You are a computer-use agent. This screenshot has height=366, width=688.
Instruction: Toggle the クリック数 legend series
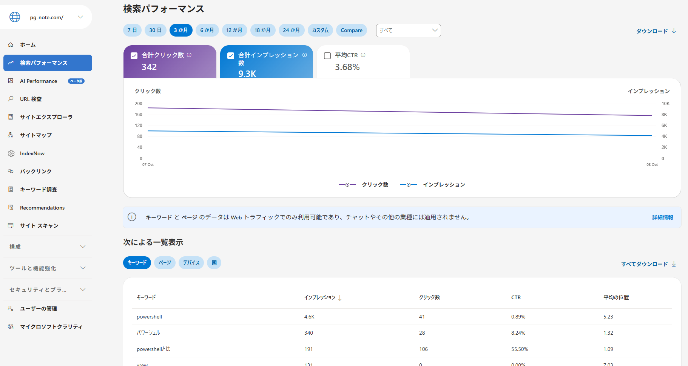pyautogui.click(x=364, y=184)
